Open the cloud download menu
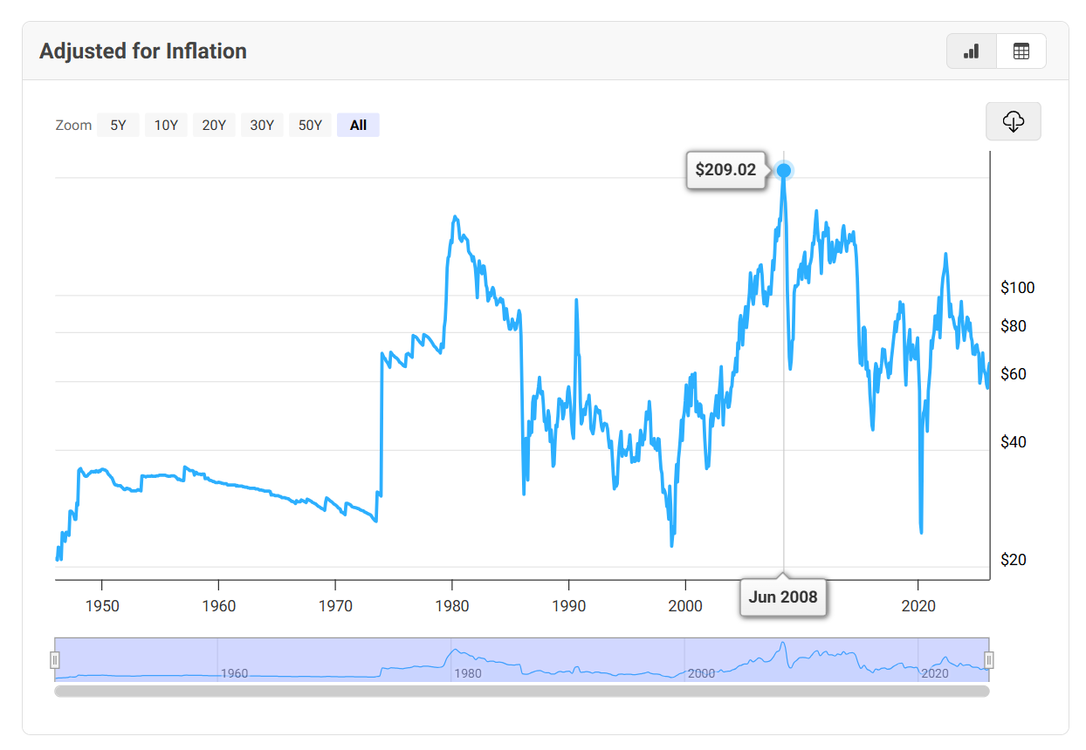Screen dimensions: 1086x750 pyautogui.click(x=1014, y=121)
